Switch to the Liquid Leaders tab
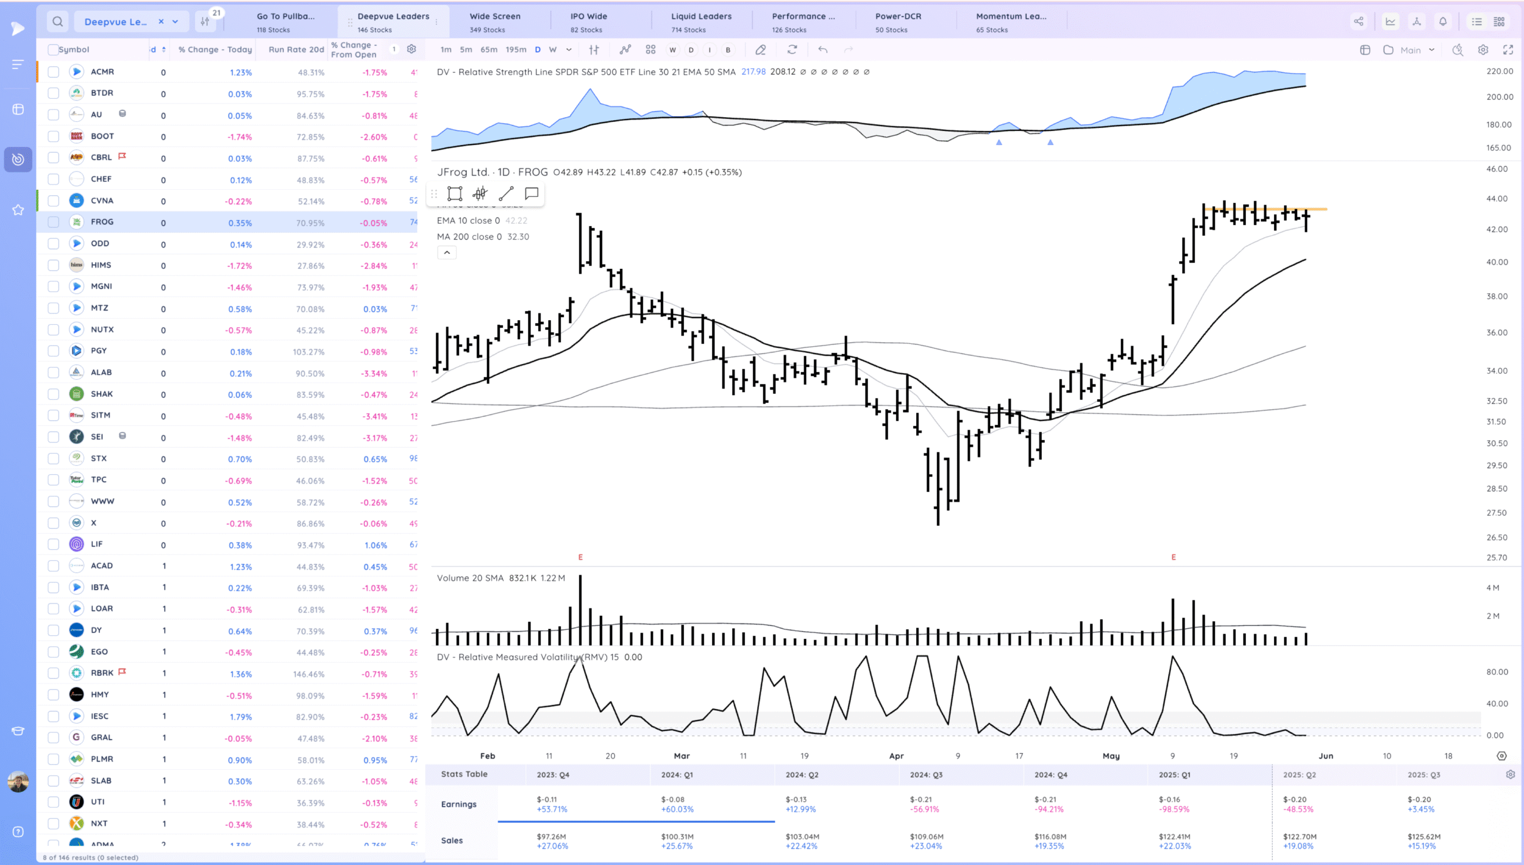Image resolution: width=1524 pixels, height=865 pixels. pos(701,22)
